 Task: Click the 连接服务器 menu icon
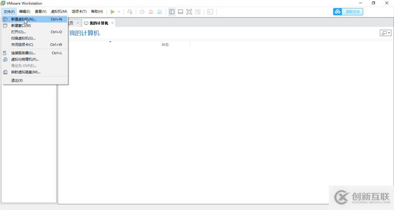click(x=5, y=53)
